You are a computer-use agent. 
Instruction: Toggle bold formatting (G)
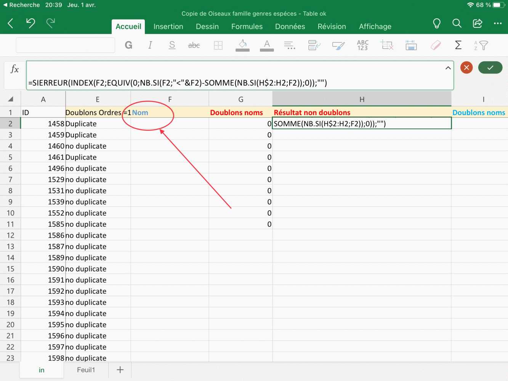pos(128,45)
